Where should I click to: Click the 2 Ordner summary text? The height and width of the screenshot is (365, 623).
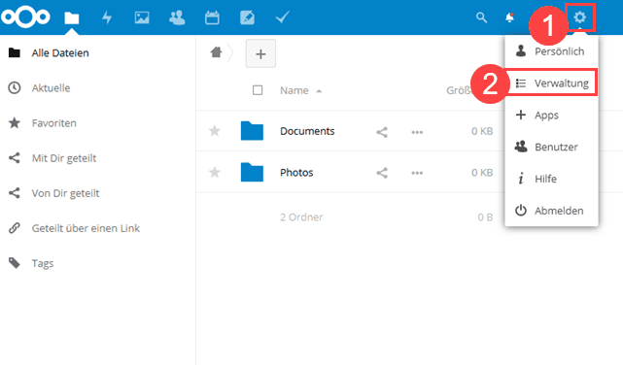[301, 217]
